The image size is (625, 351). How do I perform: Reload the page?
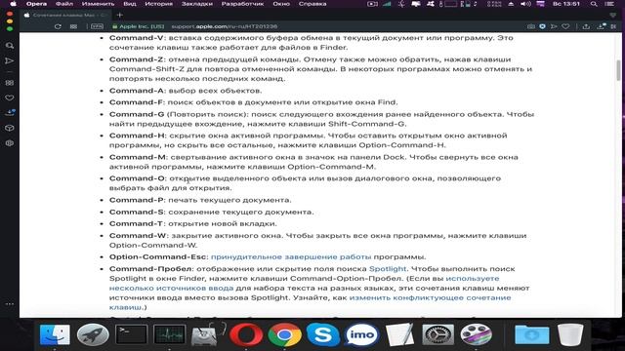pos(58,26)
